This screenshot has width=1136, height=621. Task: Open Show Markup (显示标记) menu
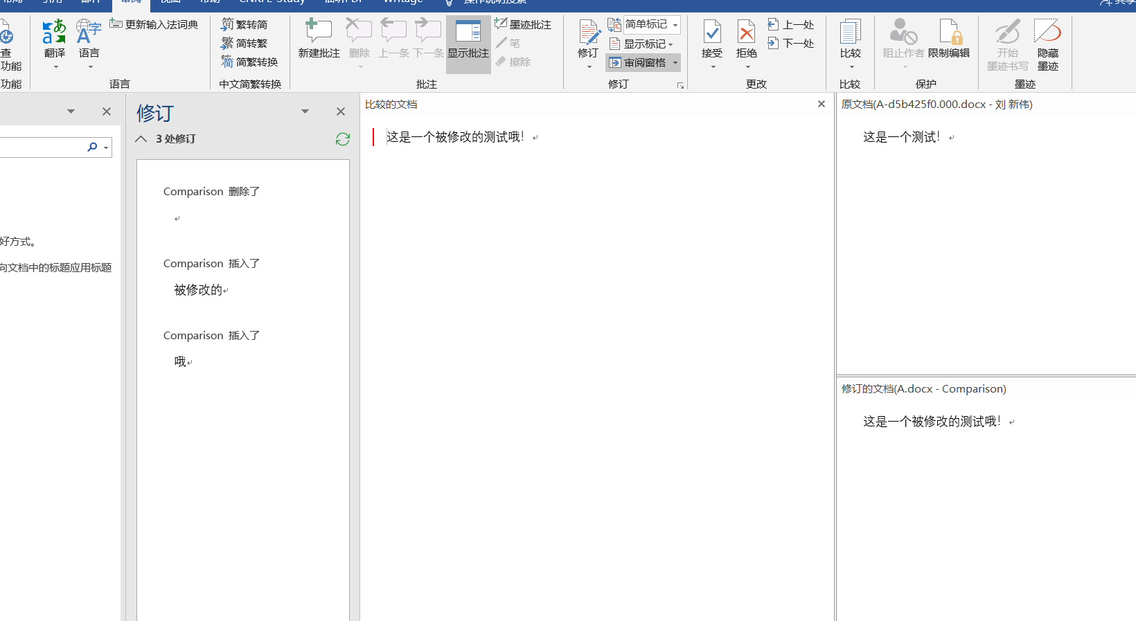click(x=641, y=44)
